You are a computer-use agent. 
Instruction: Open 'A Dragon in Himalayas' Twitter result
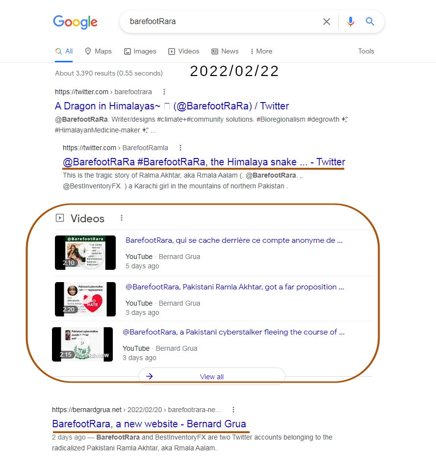pyautogui.click(x=172, y=106)
